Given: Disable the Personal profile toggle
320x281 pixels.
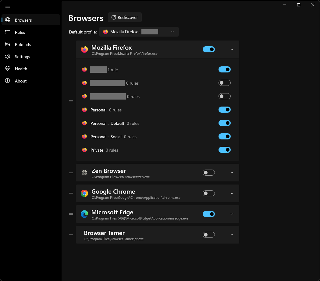Looking at the screenshot, I should 225,110.
